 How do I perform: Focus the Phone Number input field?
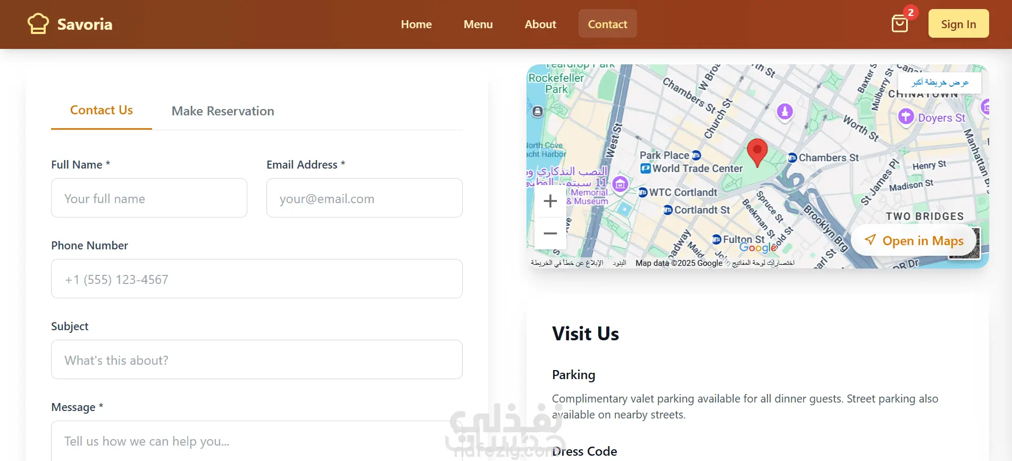pos(257,279)
